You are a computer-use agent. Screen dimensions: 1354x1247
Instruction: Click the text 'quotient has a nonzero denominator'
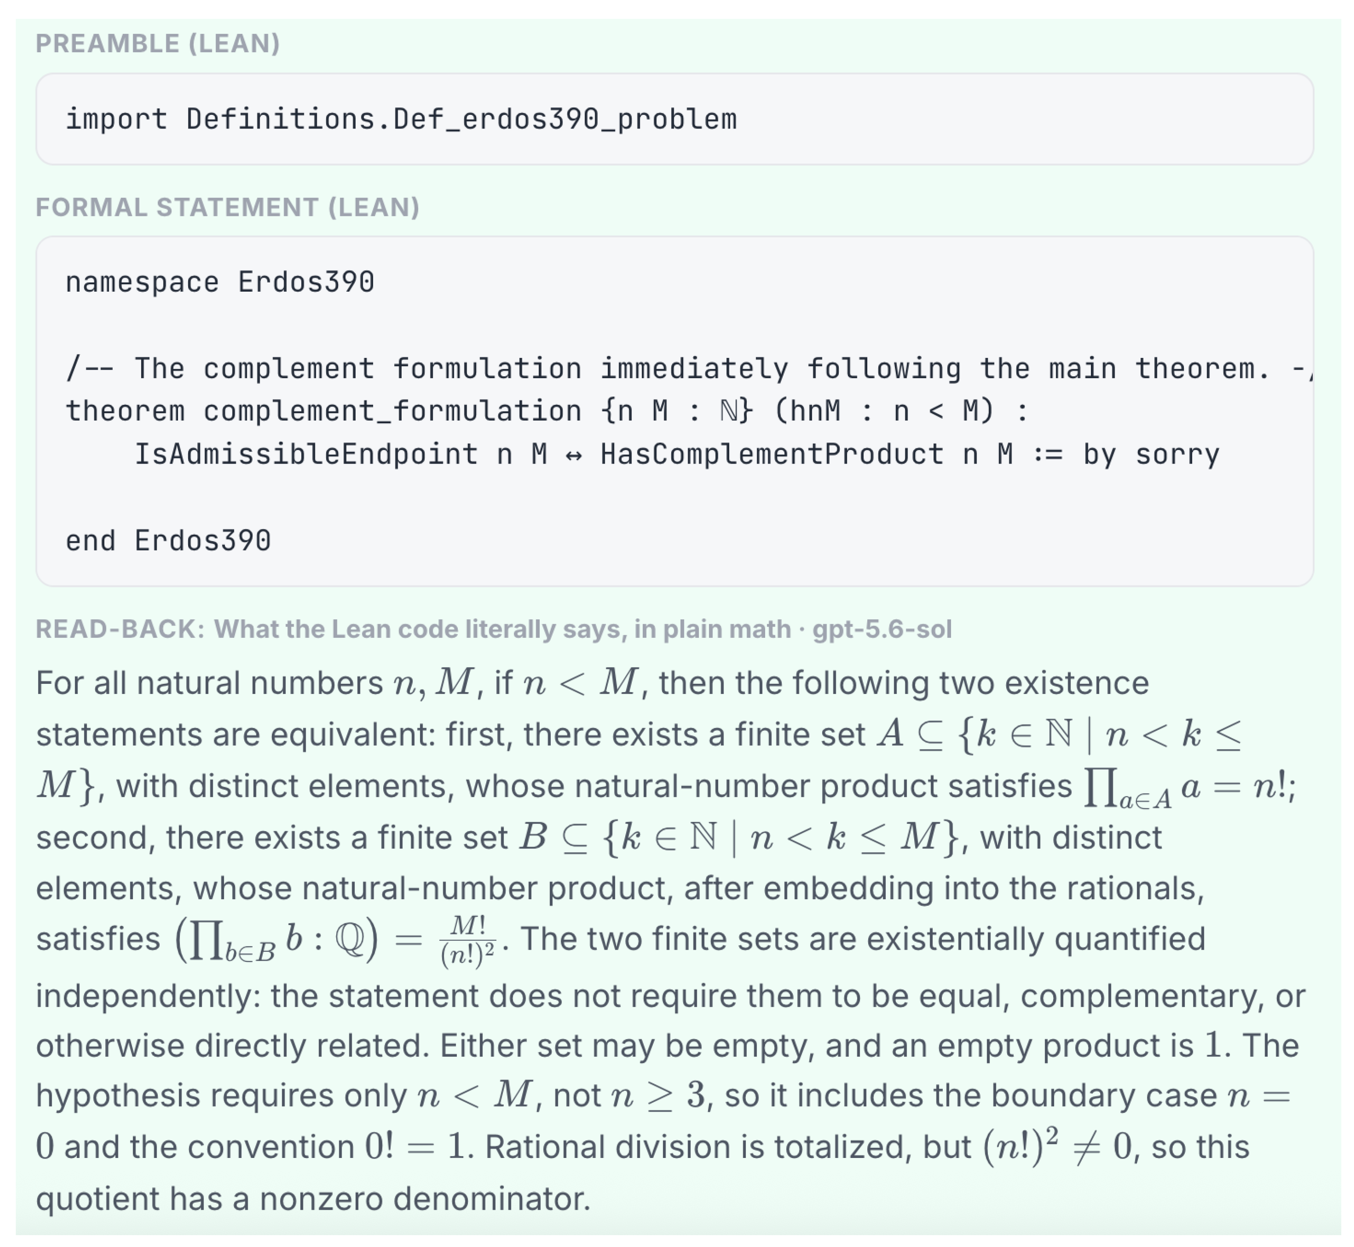[x=313, y=1199]
